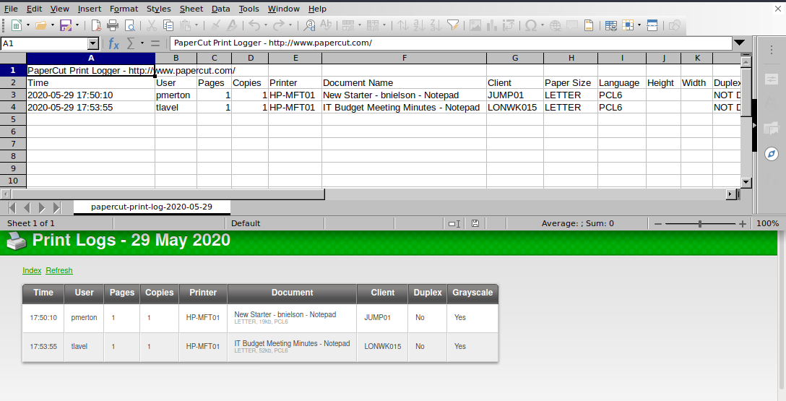Clone formatting with the paintbrush icon
The height and width of the screenshot is (401, 786).
tap(215, 25)
